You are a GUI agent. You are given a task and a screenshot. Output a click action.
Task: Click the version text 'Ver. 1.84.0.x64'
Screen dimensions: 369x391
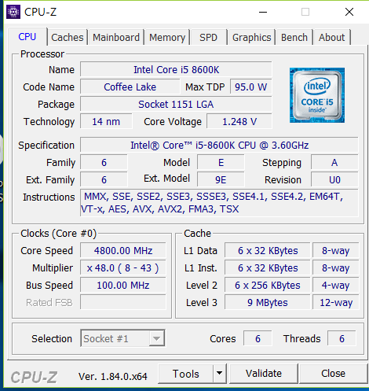click(113, 377)
